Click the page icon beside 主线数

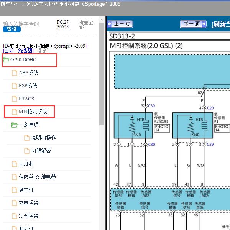click(15, 164)
